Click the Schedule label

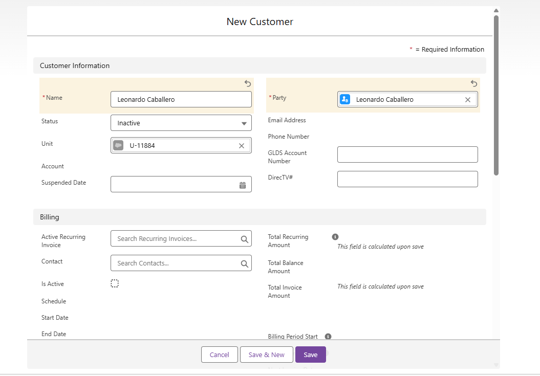(54, 301)
